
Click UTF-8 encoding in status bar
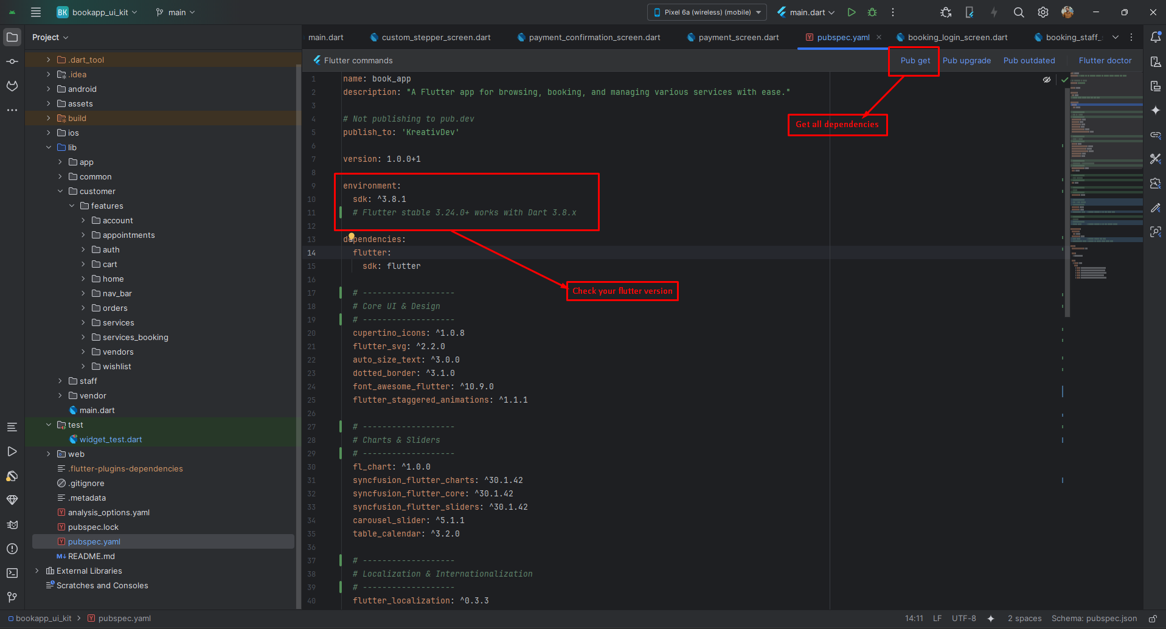pos(964,619)
